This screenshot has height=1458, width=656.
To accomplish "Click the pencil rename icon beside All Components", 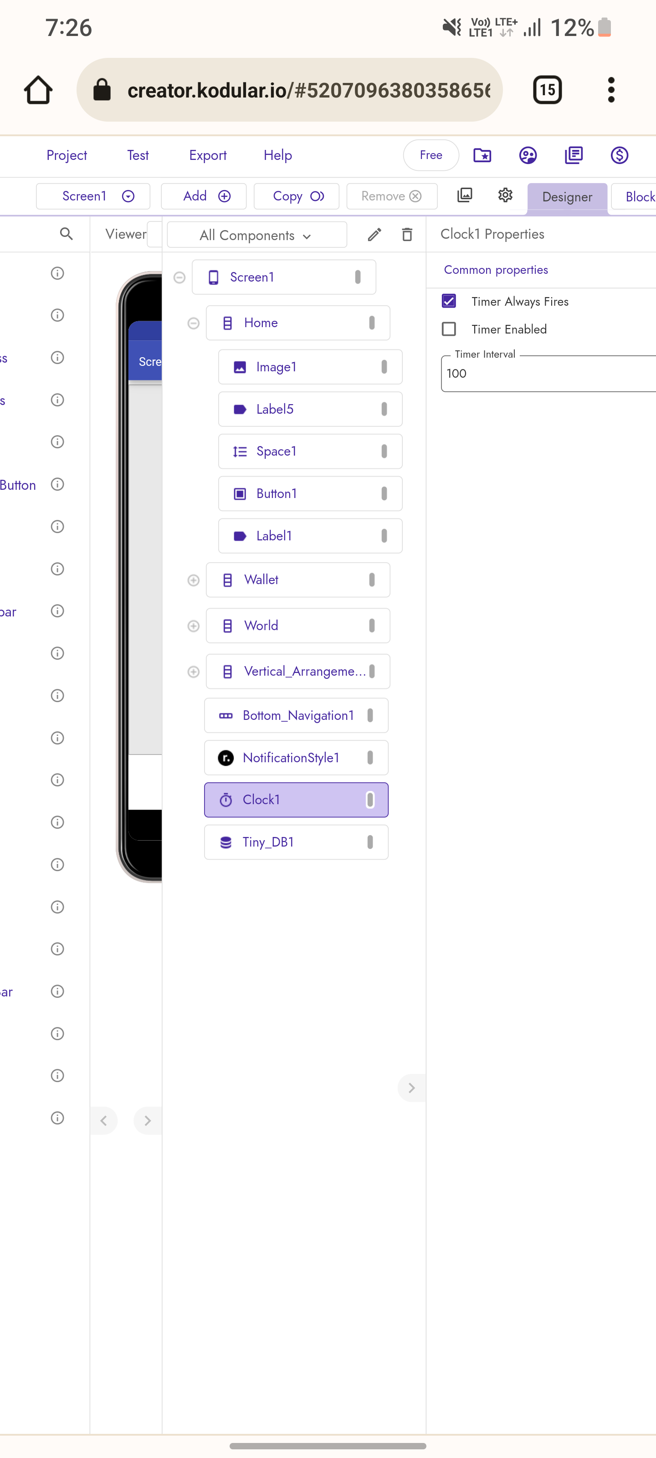I will coord(374,234).
